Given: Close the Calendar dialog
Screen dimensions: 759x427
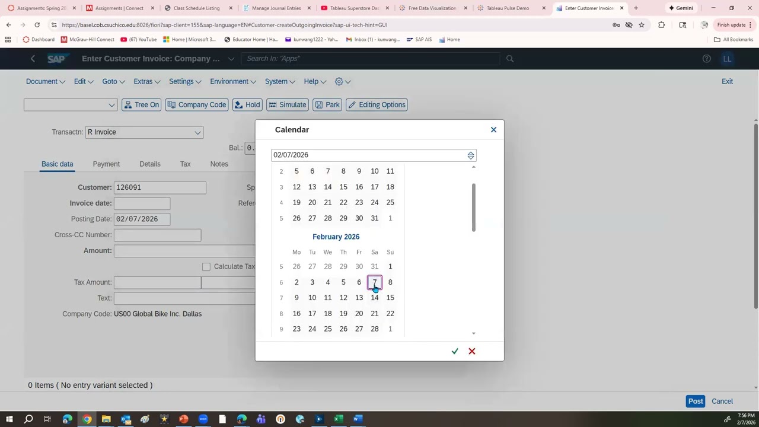Looking at the screenshot, I should pos(493,129).
